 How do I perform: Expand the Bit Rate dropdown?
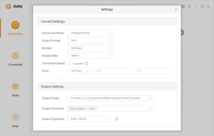point(90,48)
